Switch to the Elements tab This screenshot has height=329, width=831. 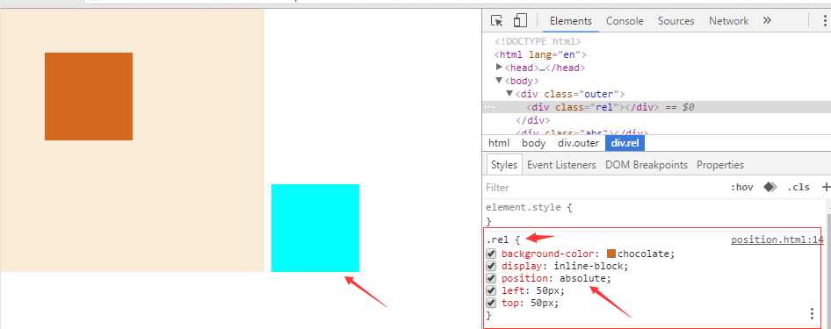click(571, 21)
